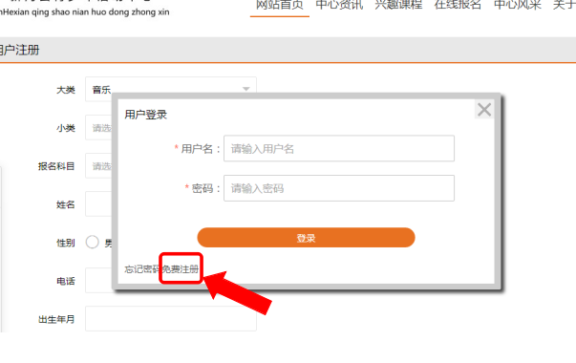The width and height of the screenshot is (576, 363).
Task: Click the 姓名 text field
Action: [99, 203]
